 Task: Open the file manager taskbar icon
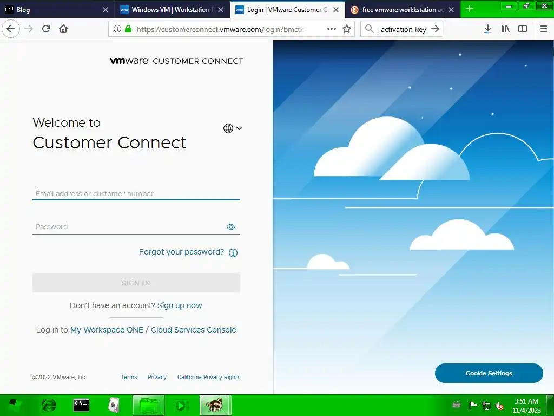tap(148, 405)
